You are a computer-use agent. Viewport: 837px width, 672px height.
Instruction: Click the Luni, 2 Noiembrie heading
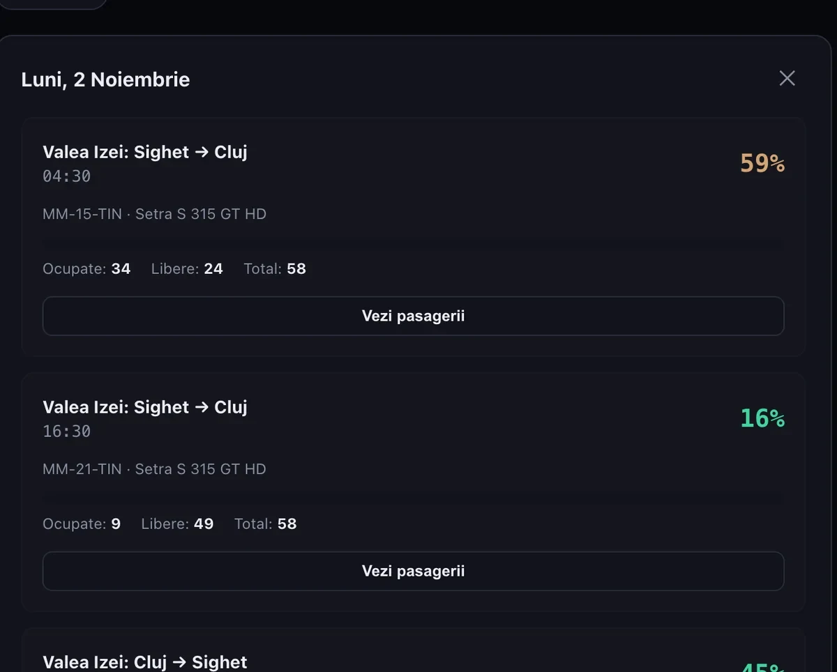(x=105, y=79)
